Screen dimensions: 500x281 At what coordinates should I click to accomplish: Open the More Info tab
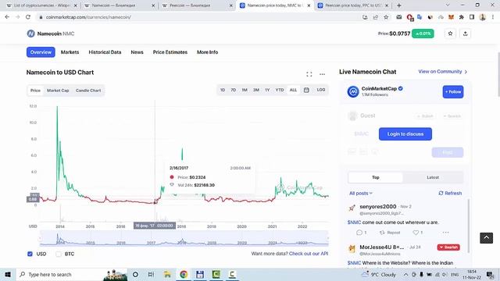pos(207,52)
